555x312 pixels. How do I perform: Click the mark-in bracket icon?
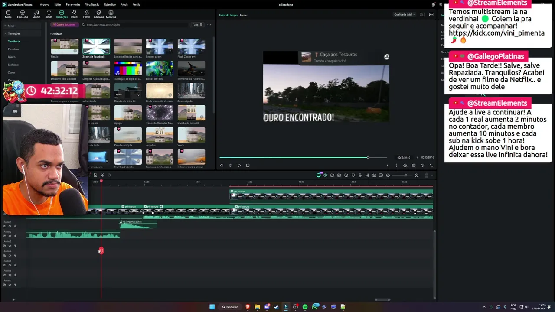pos(388,165)
